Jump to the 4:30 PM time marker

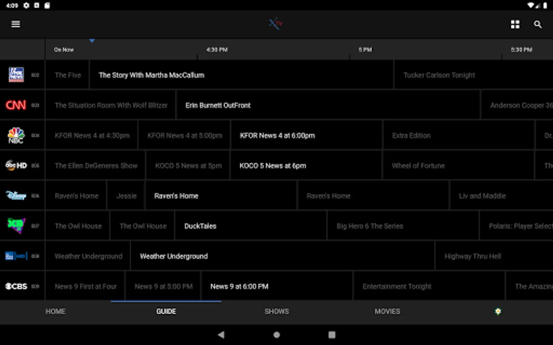(217, 50)
